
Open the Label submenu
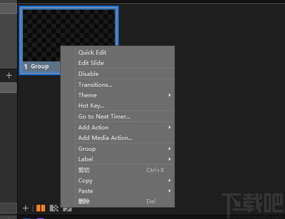85,159
